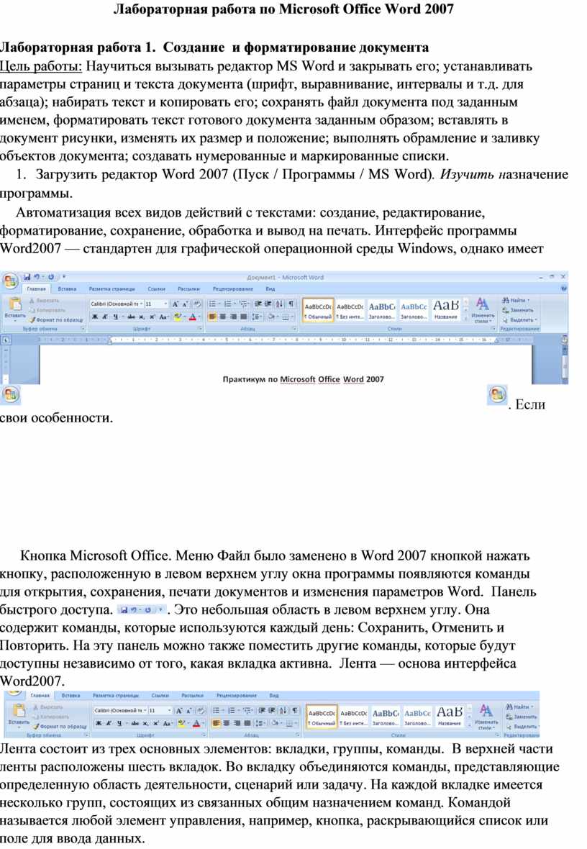The image size is (587, 849).
Task: Click the grow font icon in upper ribbon
Action: coord(176,304)
